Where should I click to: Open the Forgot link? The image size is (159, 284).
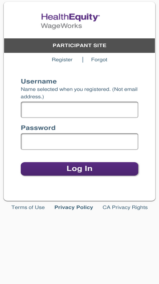pos(99,60)
